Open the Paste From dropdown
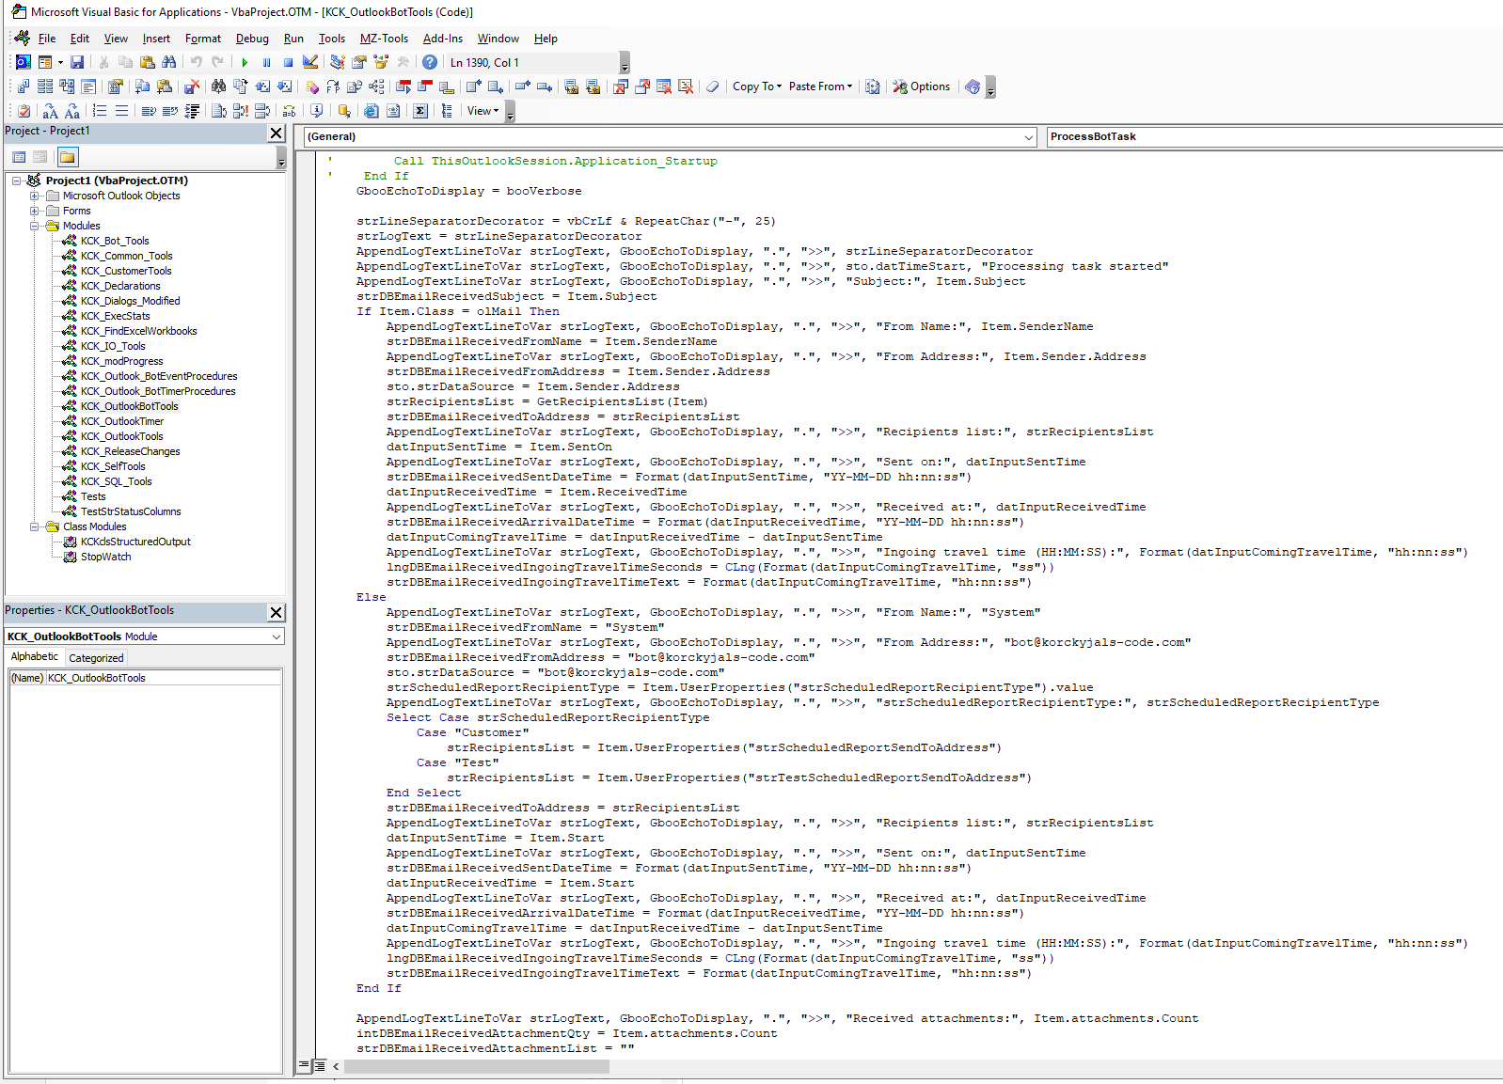The image size is (1503, 1084). 820,86
